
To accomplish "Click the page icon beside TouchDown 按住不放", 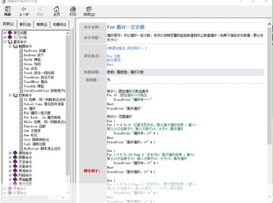I will coord(21,77).
